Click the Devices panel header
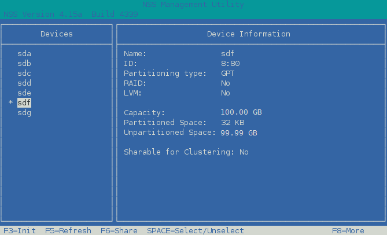This screenshot has width=387, height=235. [x=56, y=34]
